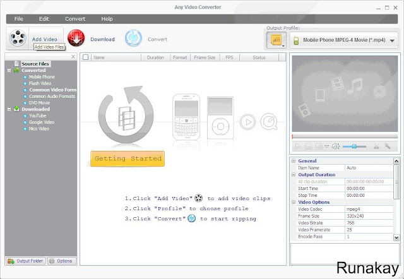404x279 pixels.
Task: Collapse the Downloaded tree node
Action: point(9,109)
